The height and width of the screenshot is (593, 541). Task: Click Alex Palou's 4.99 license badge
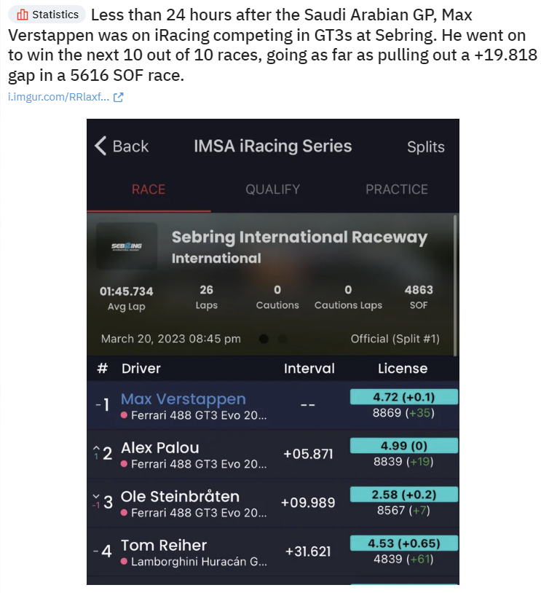[x=404, y=446]
